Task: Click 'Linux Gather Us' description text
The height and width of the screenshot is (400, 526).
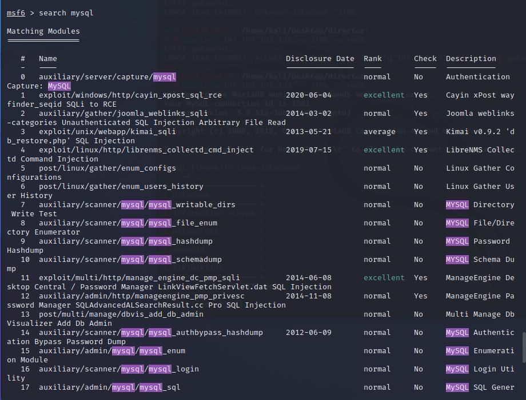Action: point(480,187)
